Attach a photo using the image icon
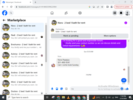 tap(57, 89)
